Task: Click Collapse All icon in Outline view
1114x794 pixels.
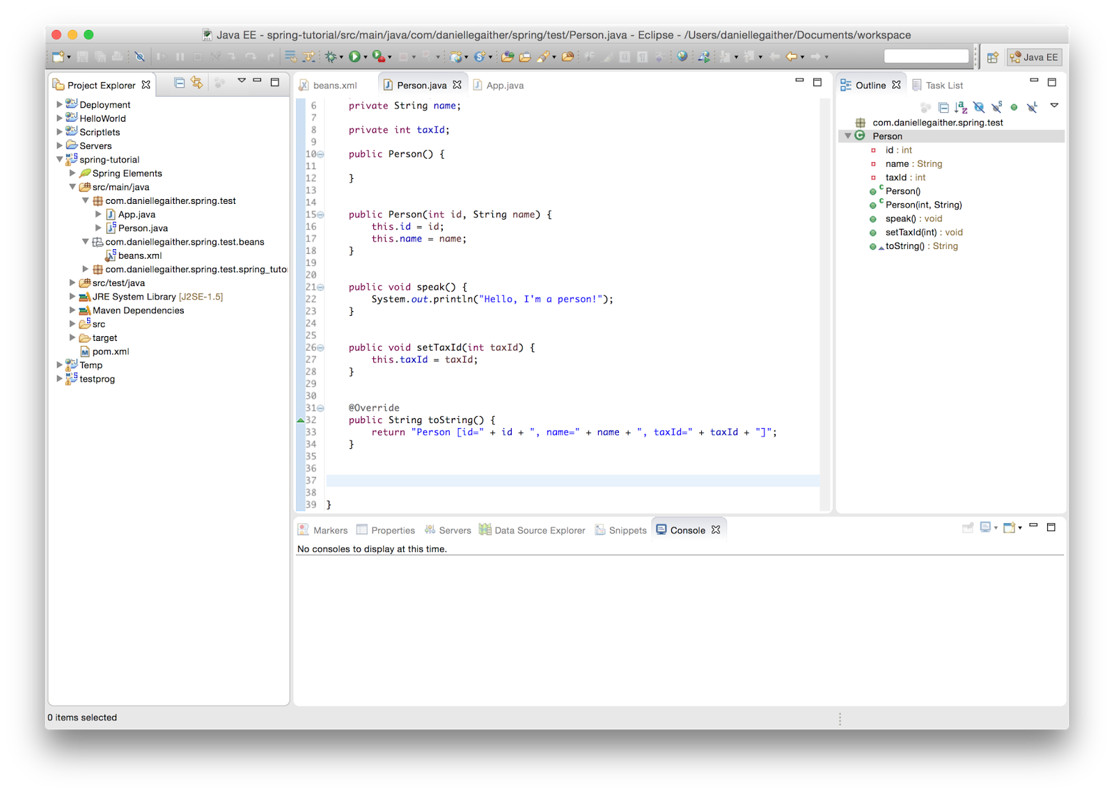Action: [943, 107]
